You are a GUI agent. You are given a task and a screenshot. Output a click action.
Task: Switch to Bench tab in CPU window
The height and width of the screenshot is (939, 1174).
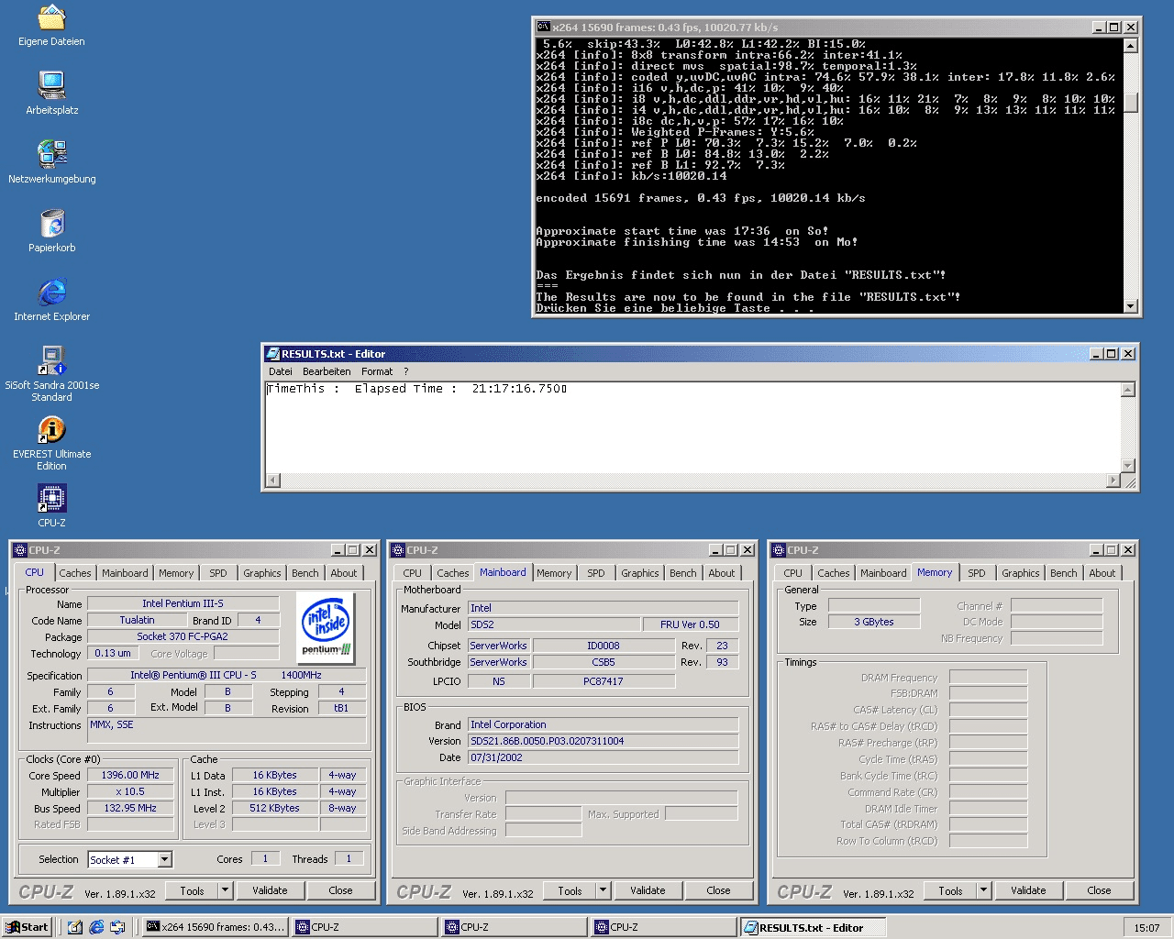305,573
